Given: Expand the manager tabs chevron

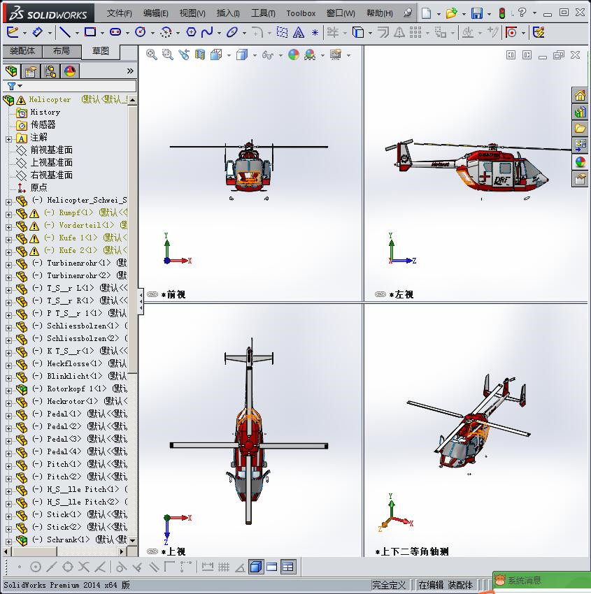Looking at the screenshot, I should 130,71.
